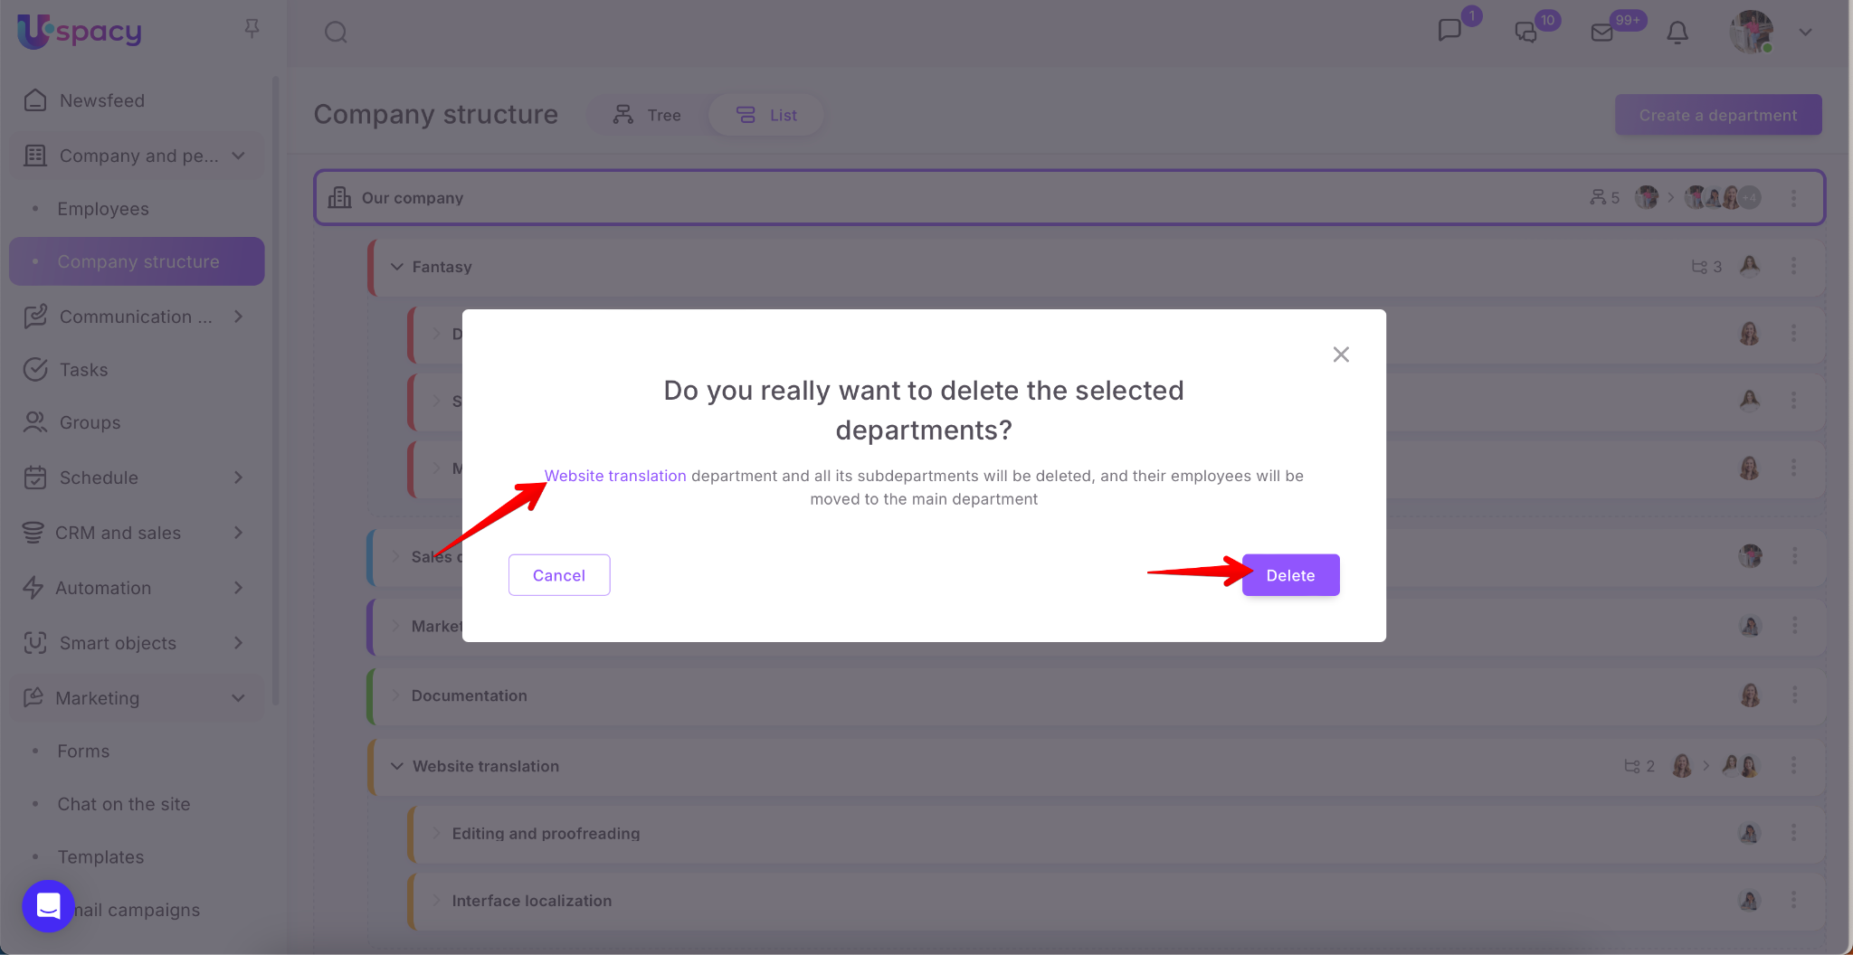The image size is (1853, 955).
Task: Open the comments icon with badge 10
Action: point(1525,33)
